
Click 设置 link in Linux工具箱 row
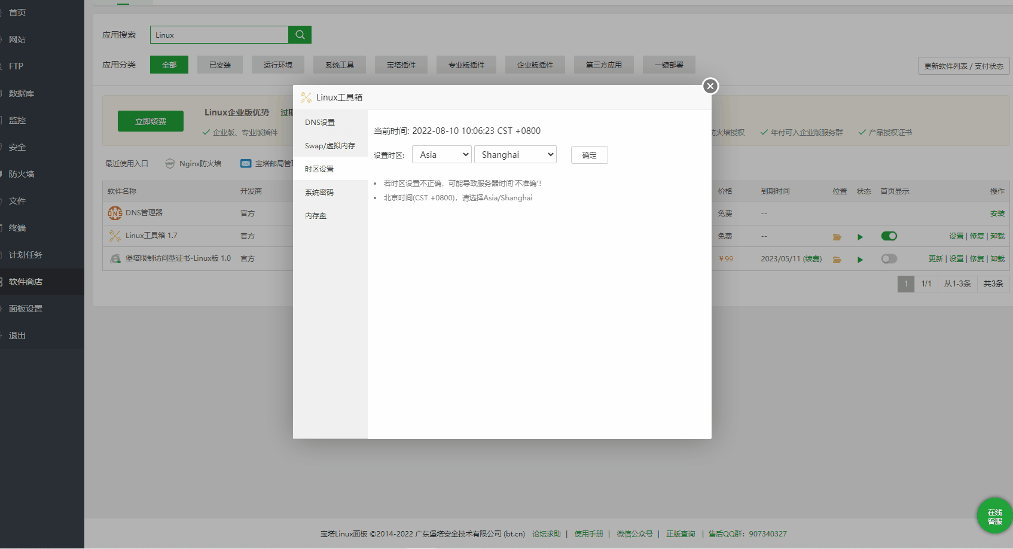(x=956, y=236)
